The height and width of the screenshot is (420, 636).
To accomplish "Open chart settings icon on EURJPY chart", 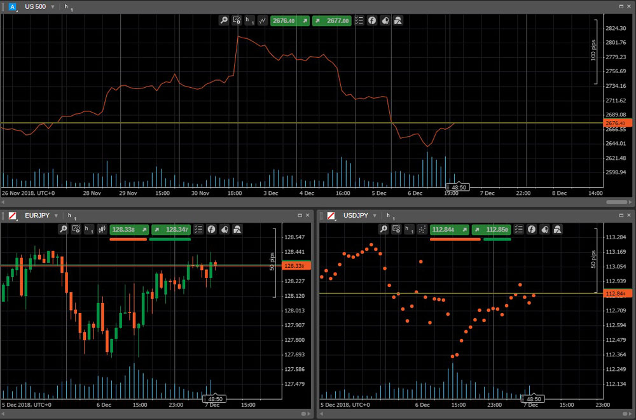I will [76, 229].
